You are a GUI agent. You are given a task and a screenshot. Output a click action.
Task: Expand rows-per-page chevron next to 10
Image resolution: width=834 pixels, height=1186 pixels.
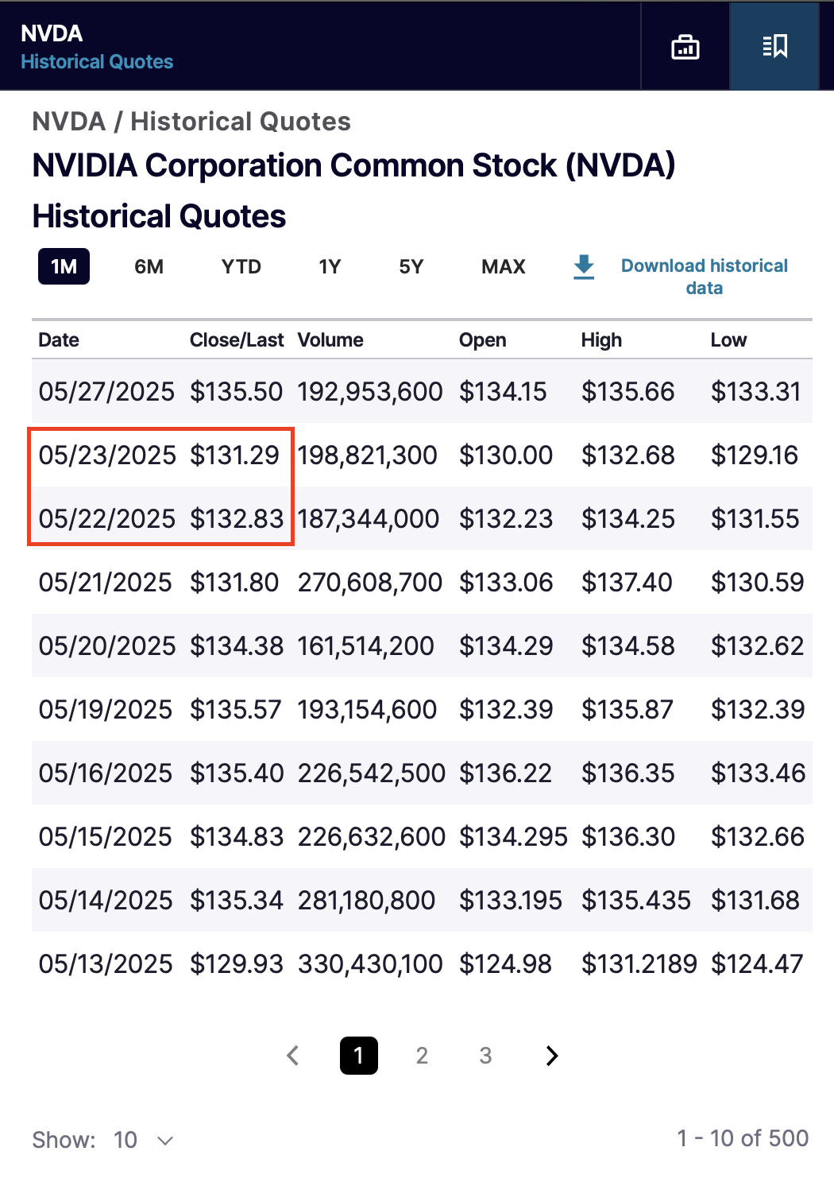click(x=165, y=1141)
